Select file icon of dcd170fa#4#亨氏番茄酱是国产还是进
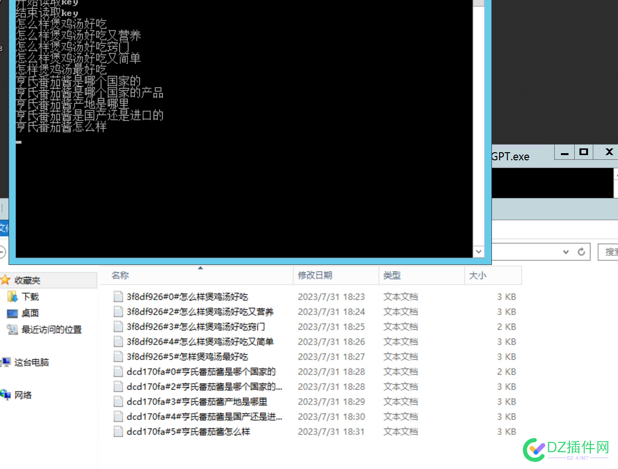Viewport: 618px width, 469px height. point(118,417)
